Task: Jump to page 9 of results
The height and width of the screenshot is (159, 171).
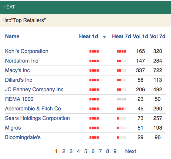Action: [x=115, y=151]
